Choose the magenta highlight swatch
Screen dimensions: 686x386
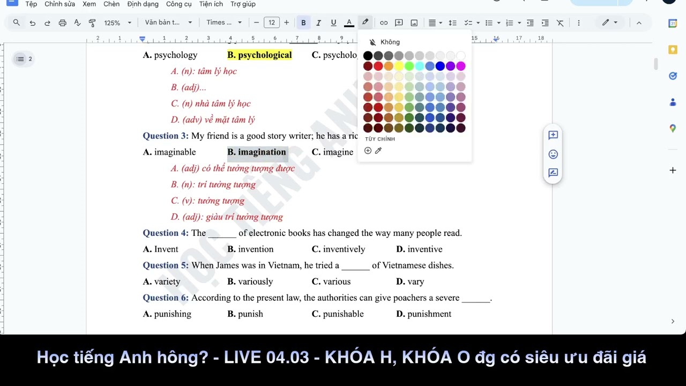461,66
